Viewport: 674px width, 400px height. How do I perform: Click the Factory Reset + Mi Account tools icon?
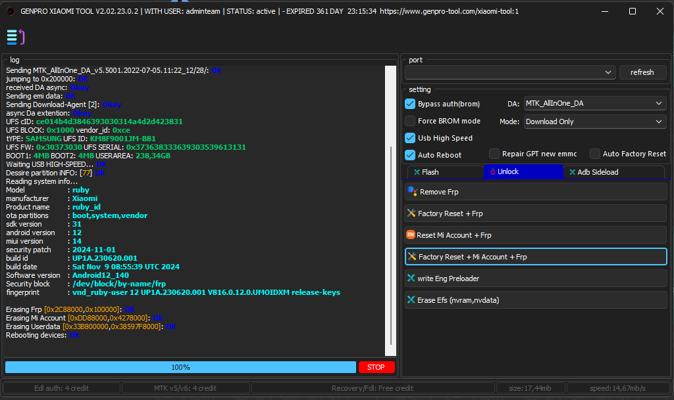click(412, 256)
